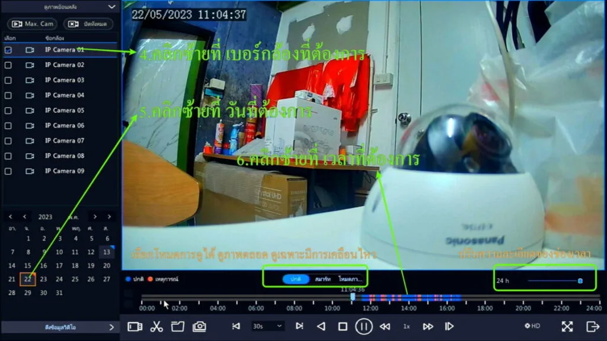Toggle fullscreen with the expand arrows icon

click(567, 326)
